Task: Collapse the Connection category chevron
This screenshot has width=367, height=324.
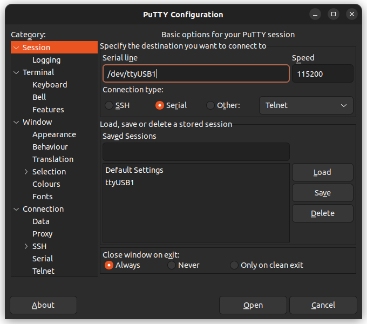Action: click(x=16, y=209)
